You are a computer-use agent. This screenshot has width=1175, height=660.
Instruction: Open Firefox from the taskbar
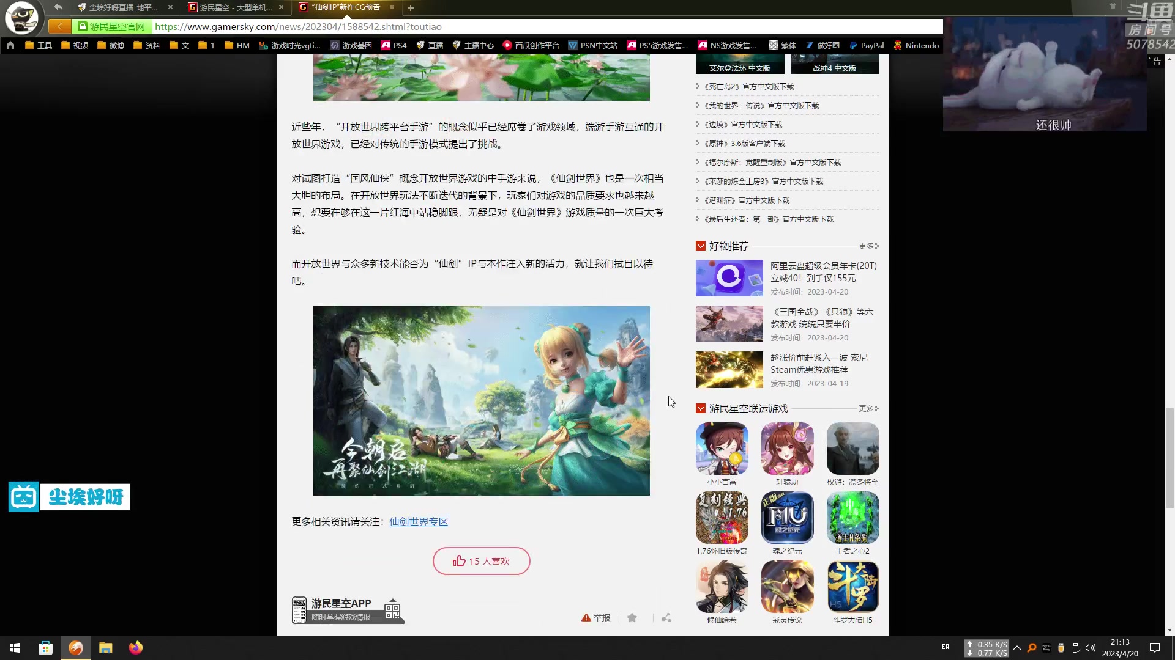coord(136,648)
